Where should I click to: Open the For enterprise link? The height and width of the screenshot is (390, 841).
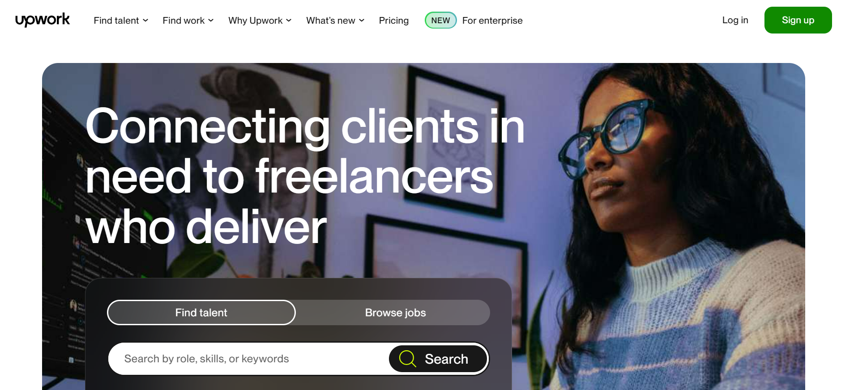492,21
